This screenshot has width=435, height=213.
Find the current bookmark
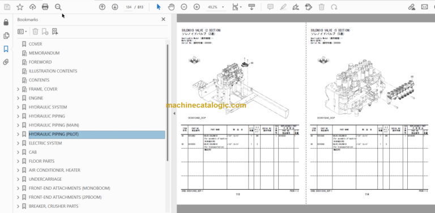pyautogui.click(x=55, y=32)
